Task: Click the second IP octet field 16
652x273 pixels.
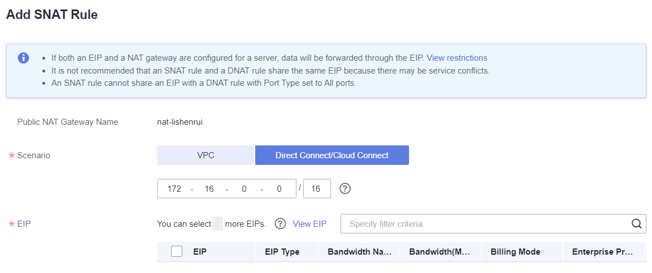Action: [209, 189]
